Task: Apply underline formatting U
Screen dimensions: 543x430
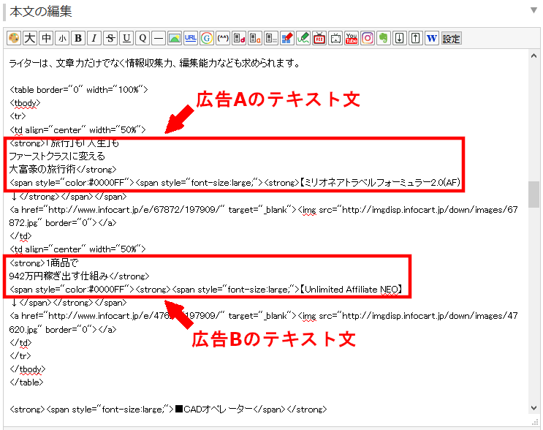Action: pos(126,38)
